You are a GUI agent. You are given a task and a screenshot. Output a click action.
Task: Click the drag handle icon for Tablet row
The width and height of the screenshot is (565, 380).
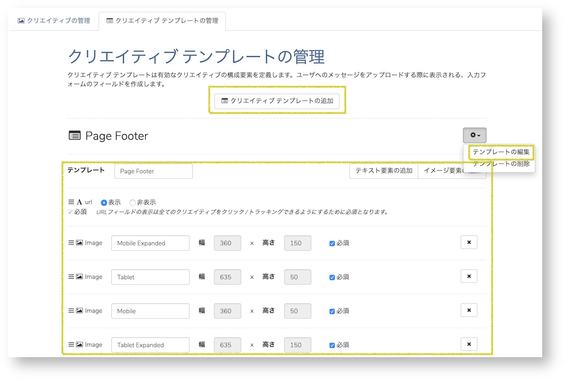[71, 276]
